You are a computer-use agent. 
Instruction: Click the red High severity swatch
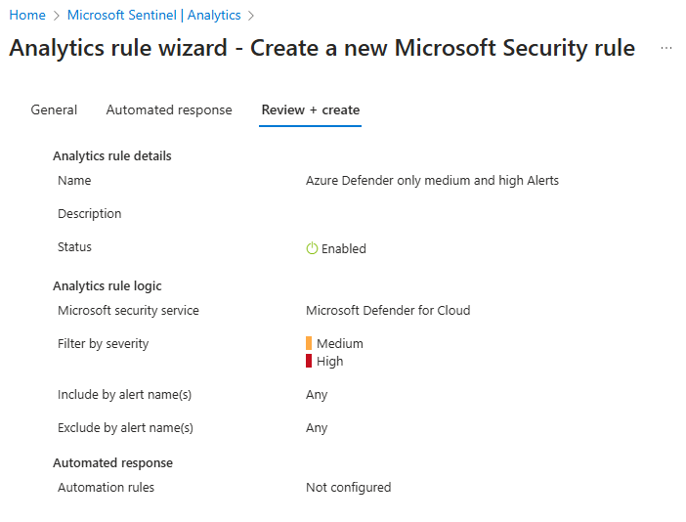coord(309,361)
